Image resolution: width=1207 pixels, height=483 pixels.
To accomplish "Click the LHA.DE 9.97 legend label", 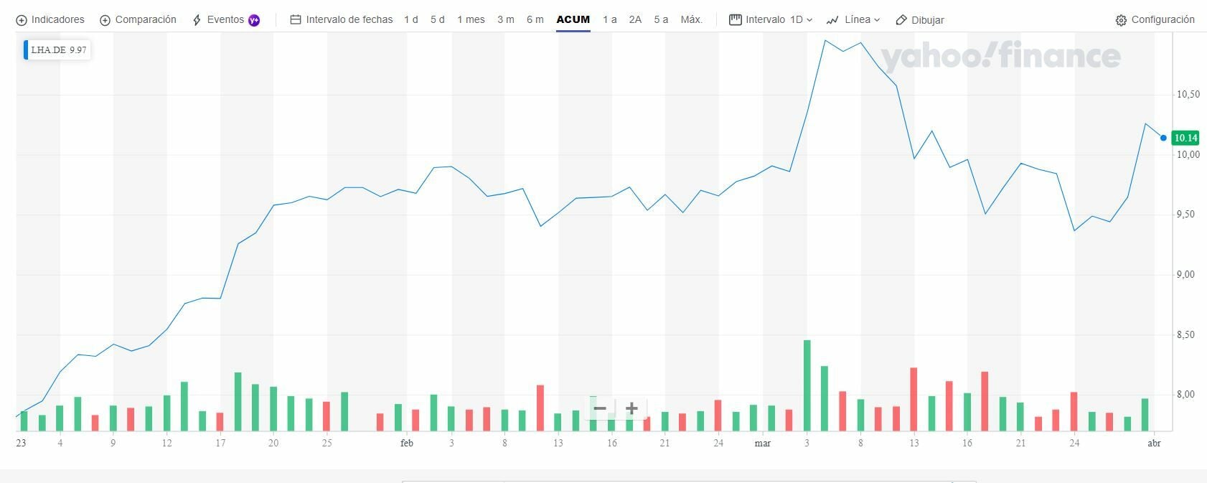I will pos(59,50).
